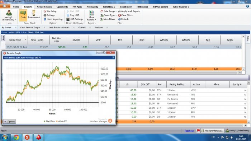Open PokerStars from the taskbar
The image size is (251, 141).
pyautogui.click(x=38, y=137)
